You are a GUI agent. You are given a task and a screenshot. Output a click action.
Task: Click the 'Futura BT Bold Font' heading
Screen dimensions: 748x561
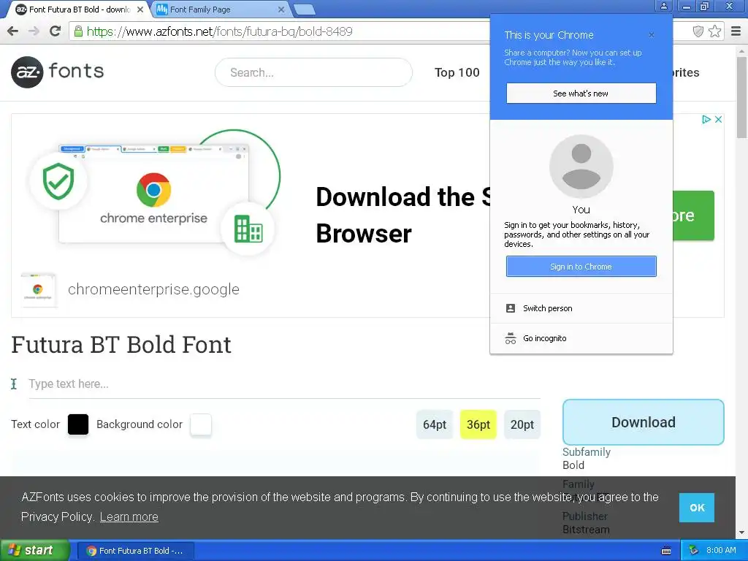[121, 345]
